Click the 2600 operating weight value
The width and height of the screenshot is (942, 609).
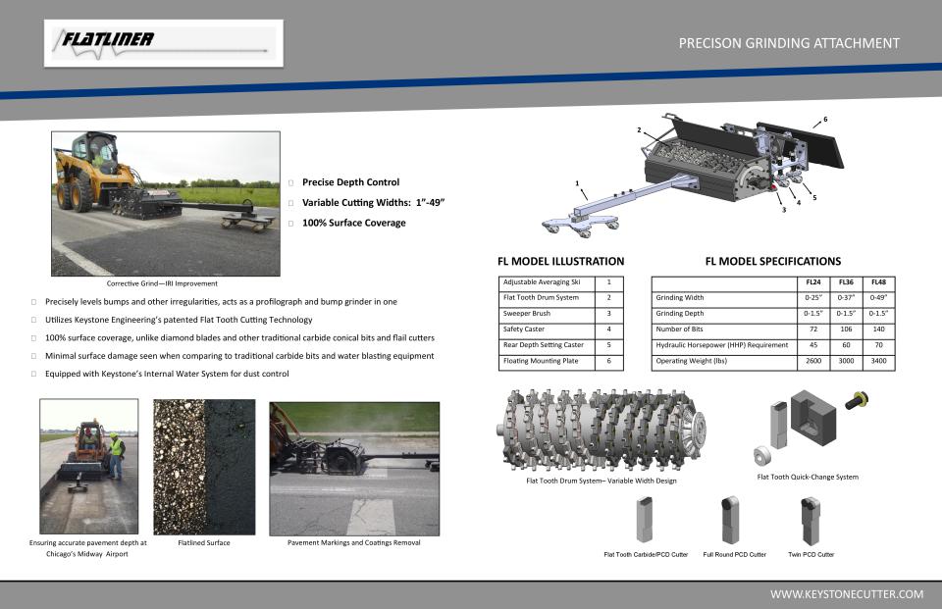[x=813, y=362]
